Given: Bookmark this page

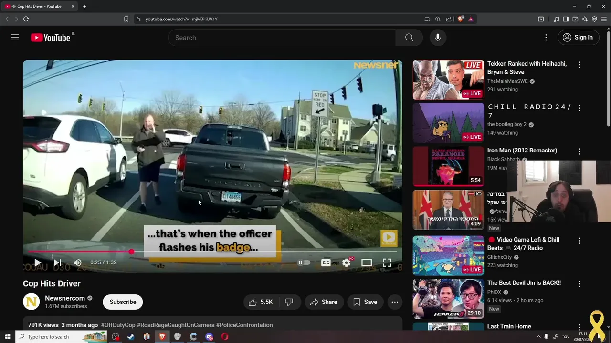Looking at the screenshot, I should pyautogui.click(x=126, y=19).
